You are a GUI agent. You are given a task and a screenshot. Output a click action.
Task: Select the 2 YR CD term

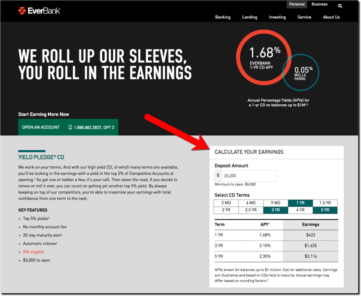[x=226, y=210]
